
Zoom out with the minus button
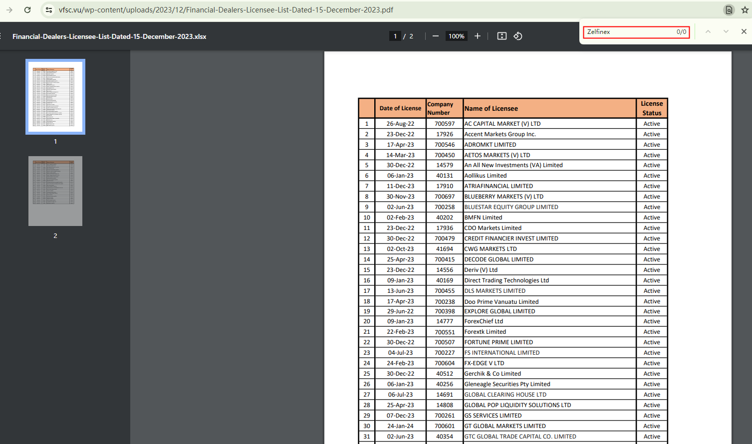click(436, 36)
